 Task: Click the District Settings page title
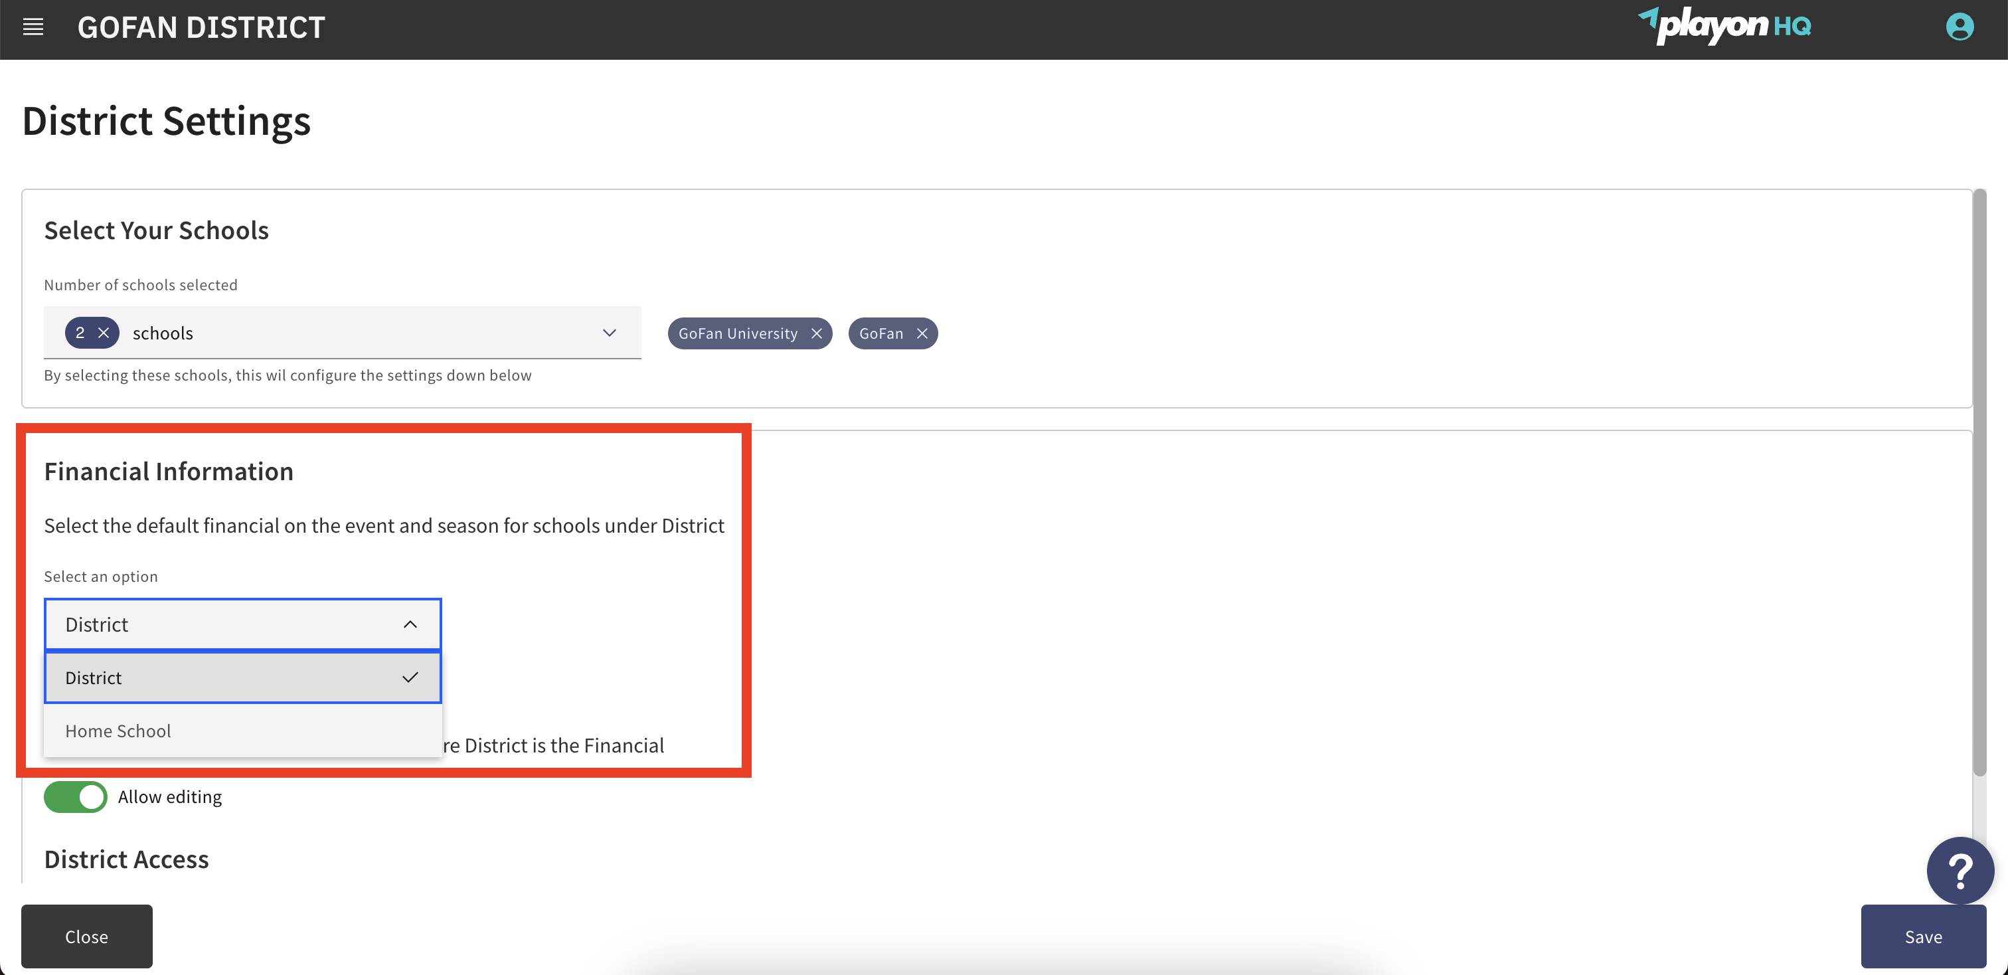166,121
